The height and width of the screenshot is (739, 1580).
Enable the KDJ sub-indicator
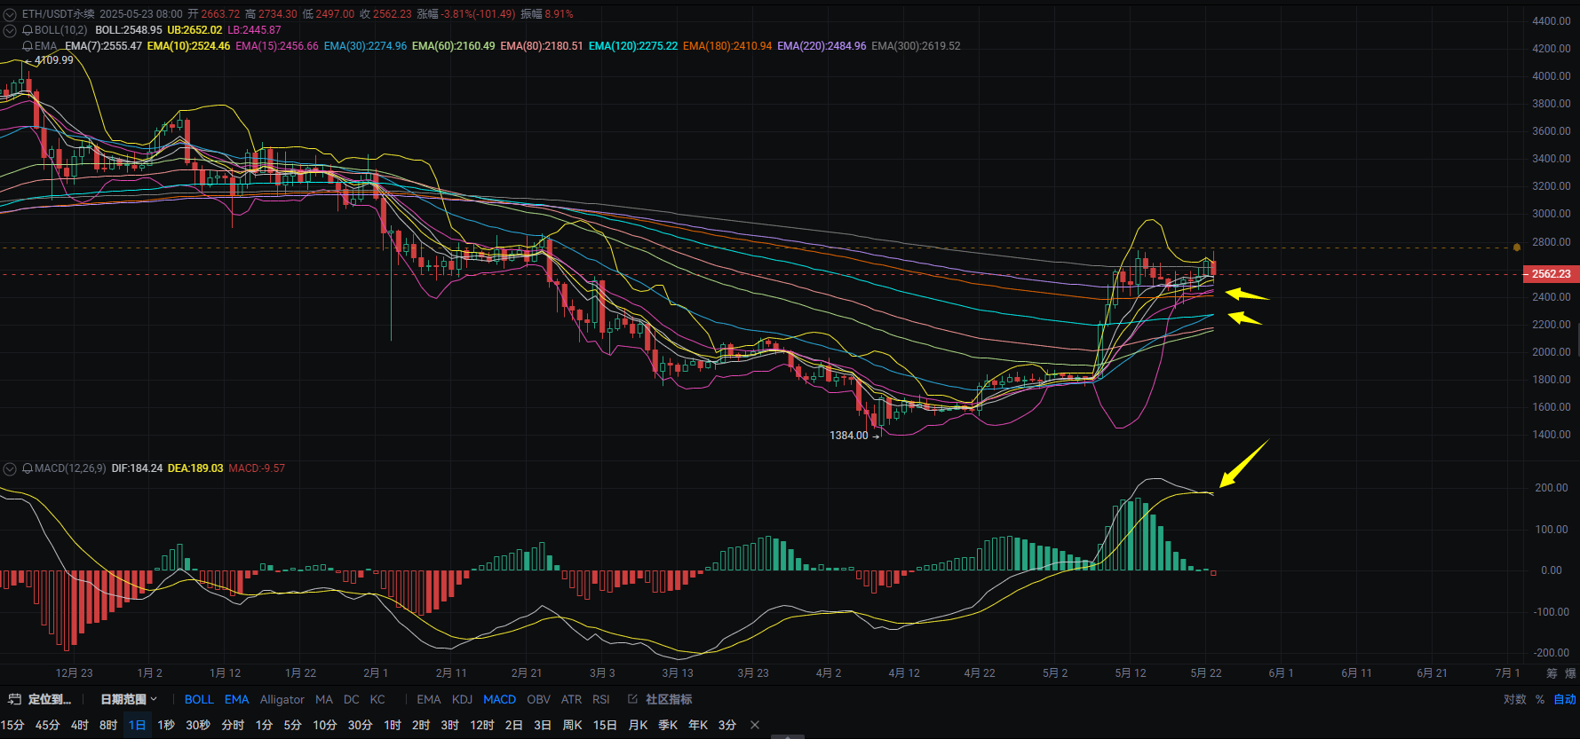(462, 699)
